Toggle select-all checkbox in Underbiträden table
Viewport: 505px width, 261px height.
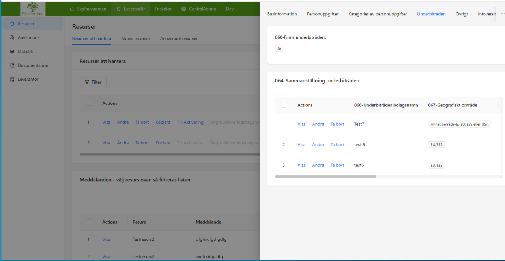click(284, 105)
